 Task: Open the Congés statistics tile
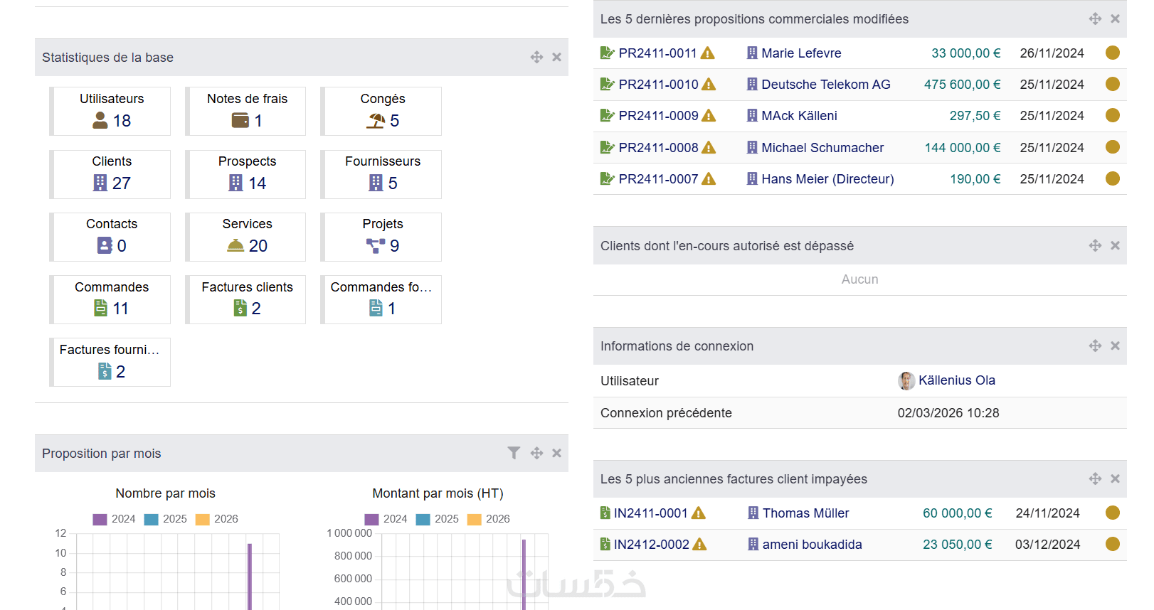[382, 111]
